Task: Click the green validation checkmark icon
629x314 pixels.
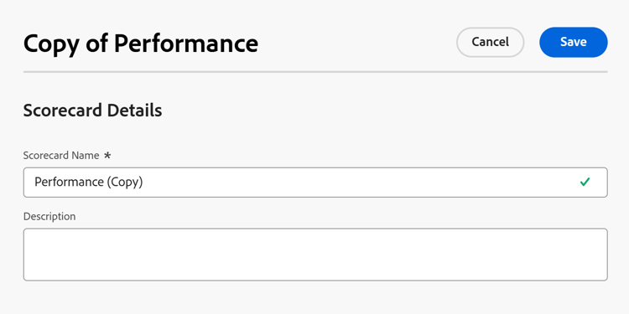Action: coord(585,183)
